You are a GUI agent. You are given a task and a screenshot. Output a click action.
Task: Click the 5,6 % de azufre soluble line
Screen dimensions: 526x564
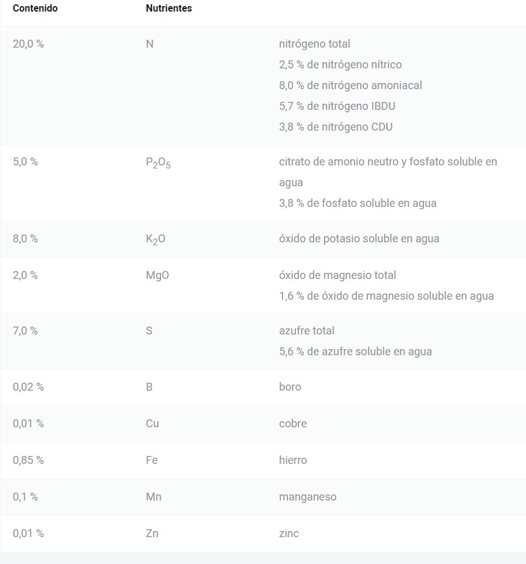pyautogui.click(x=355, y=352)
